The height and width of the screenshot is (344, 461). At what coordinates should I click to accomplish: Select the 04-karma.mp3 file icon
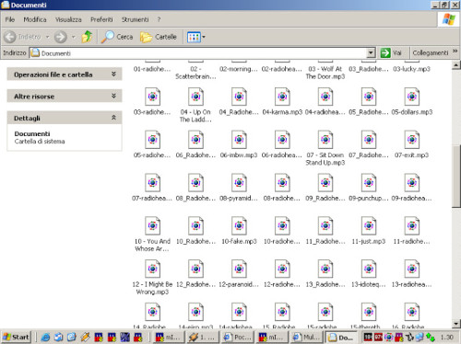[x=282, y=97]
